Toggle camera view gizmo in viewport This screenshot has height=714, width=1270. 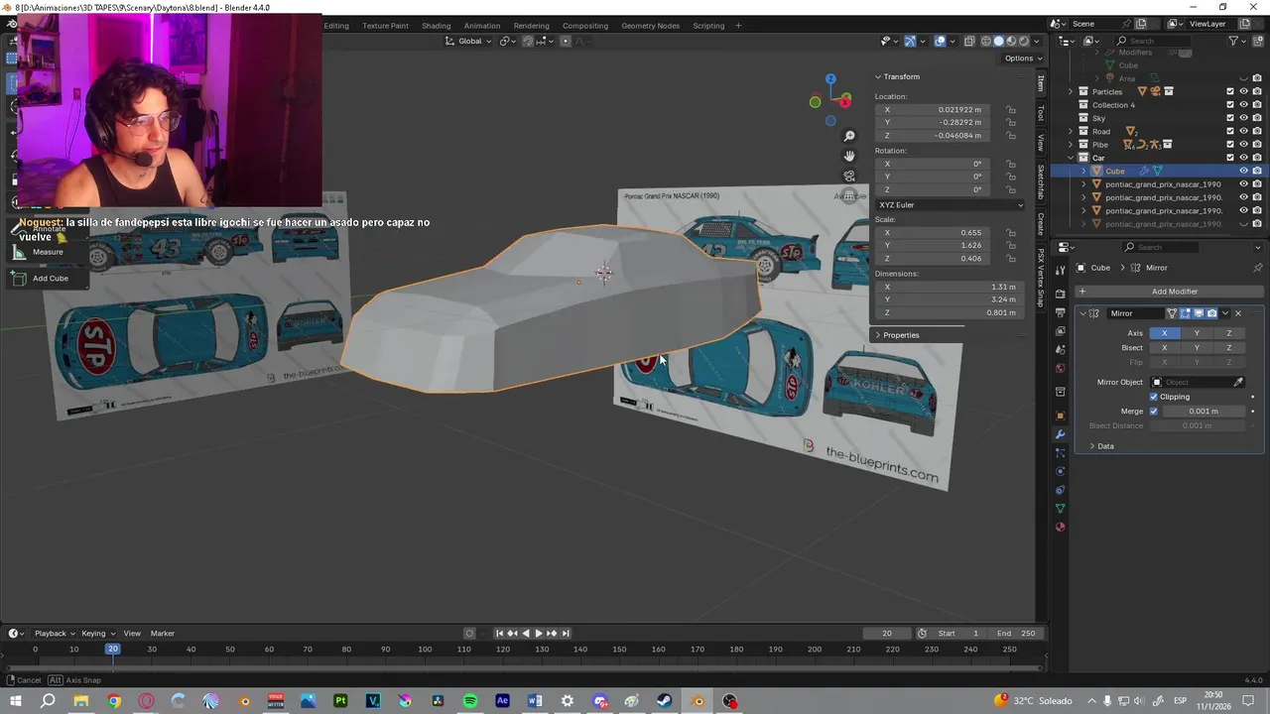[849, 176]
